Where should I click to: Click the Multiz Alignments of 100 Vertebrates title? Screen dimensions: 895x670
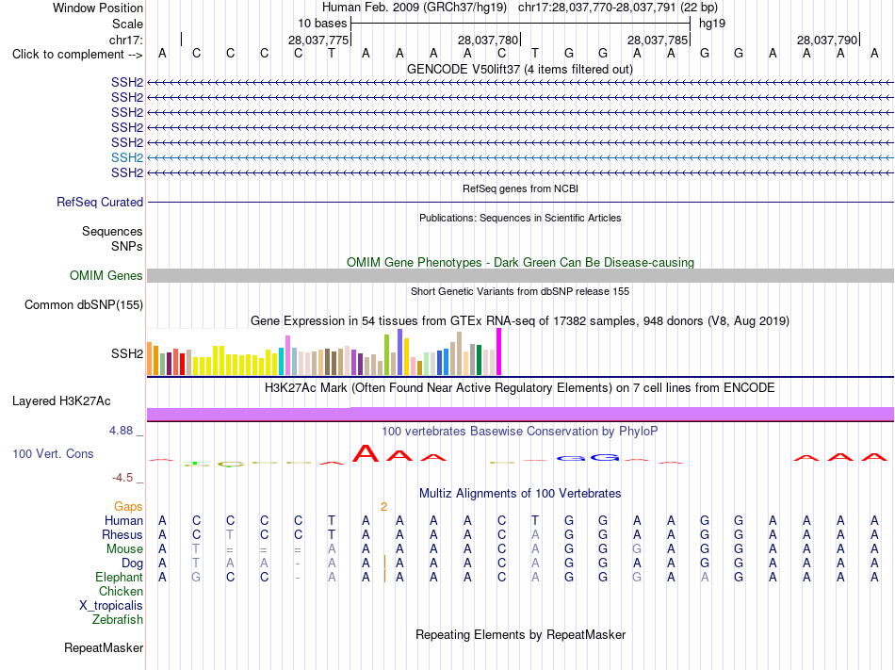pos(520,493)
